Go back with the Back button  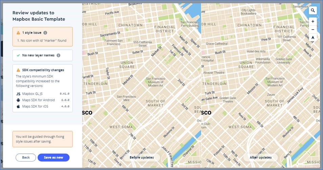point(26,157)
